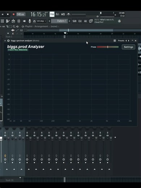Open the Mixer view icon
Image resolution: width=141 pixels, height=188 pixels.
[x=19, y=21]
